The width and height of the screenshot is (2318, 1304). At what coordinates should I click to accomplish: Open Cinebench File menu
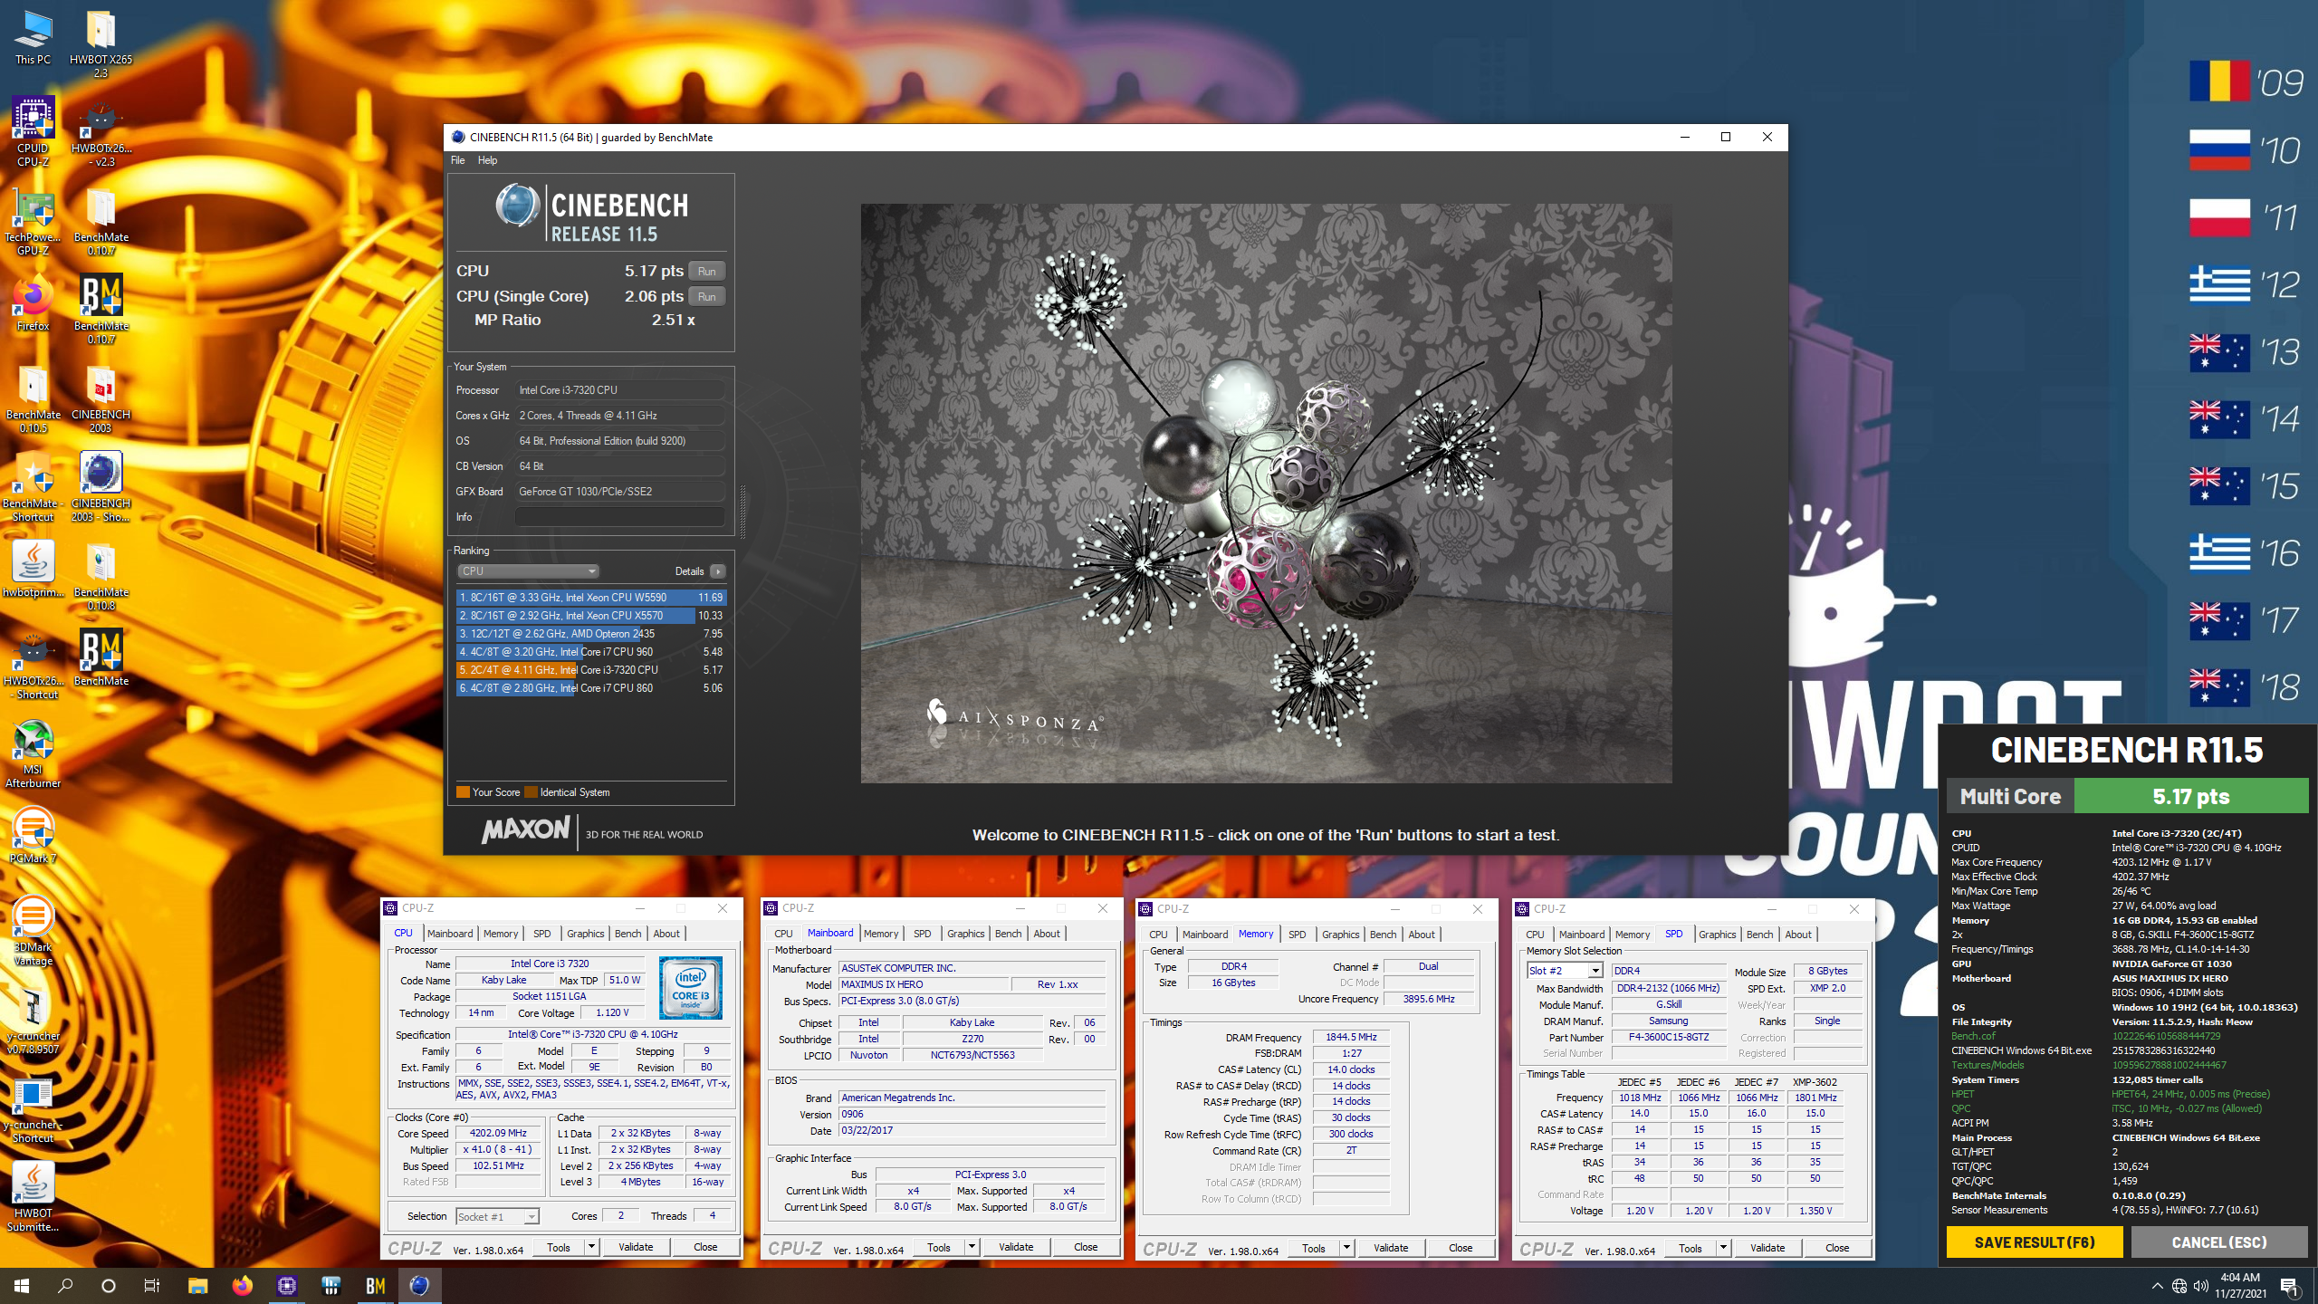point(457,160)
